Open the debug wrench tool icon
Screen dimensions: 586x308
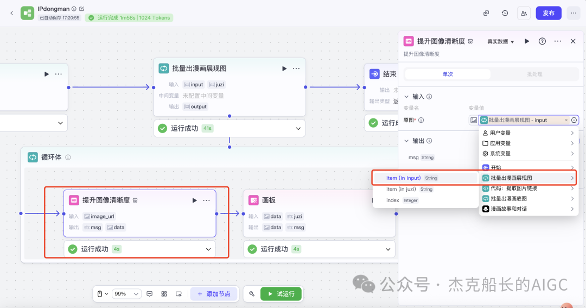point(252,294)
